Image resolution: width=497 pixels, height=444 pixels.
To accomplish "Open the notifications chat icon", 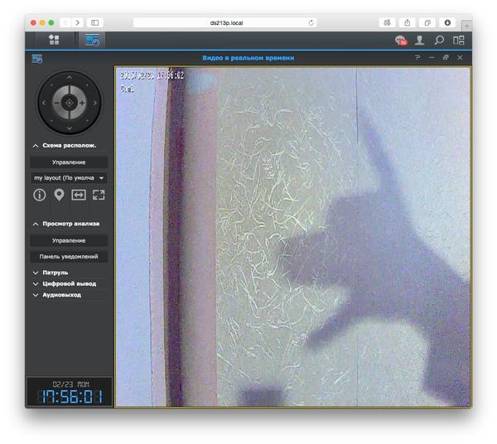I will (401, 41).
